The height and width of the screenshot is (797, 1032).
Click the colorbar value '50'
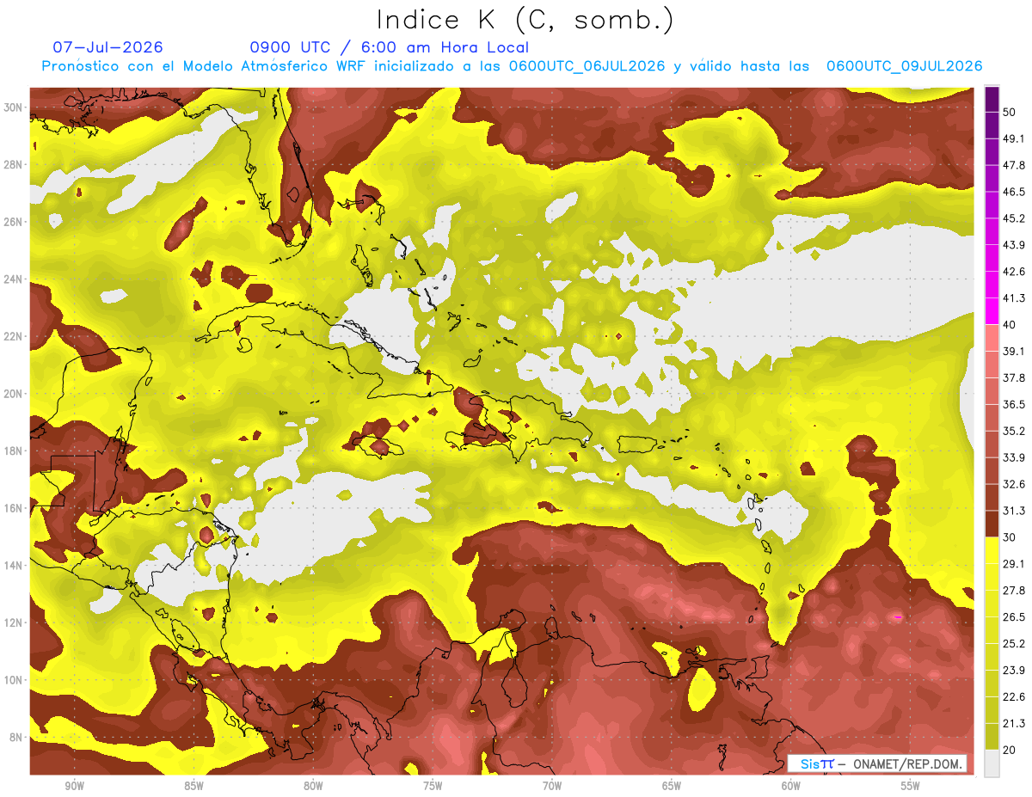[x=1011, y=112]
